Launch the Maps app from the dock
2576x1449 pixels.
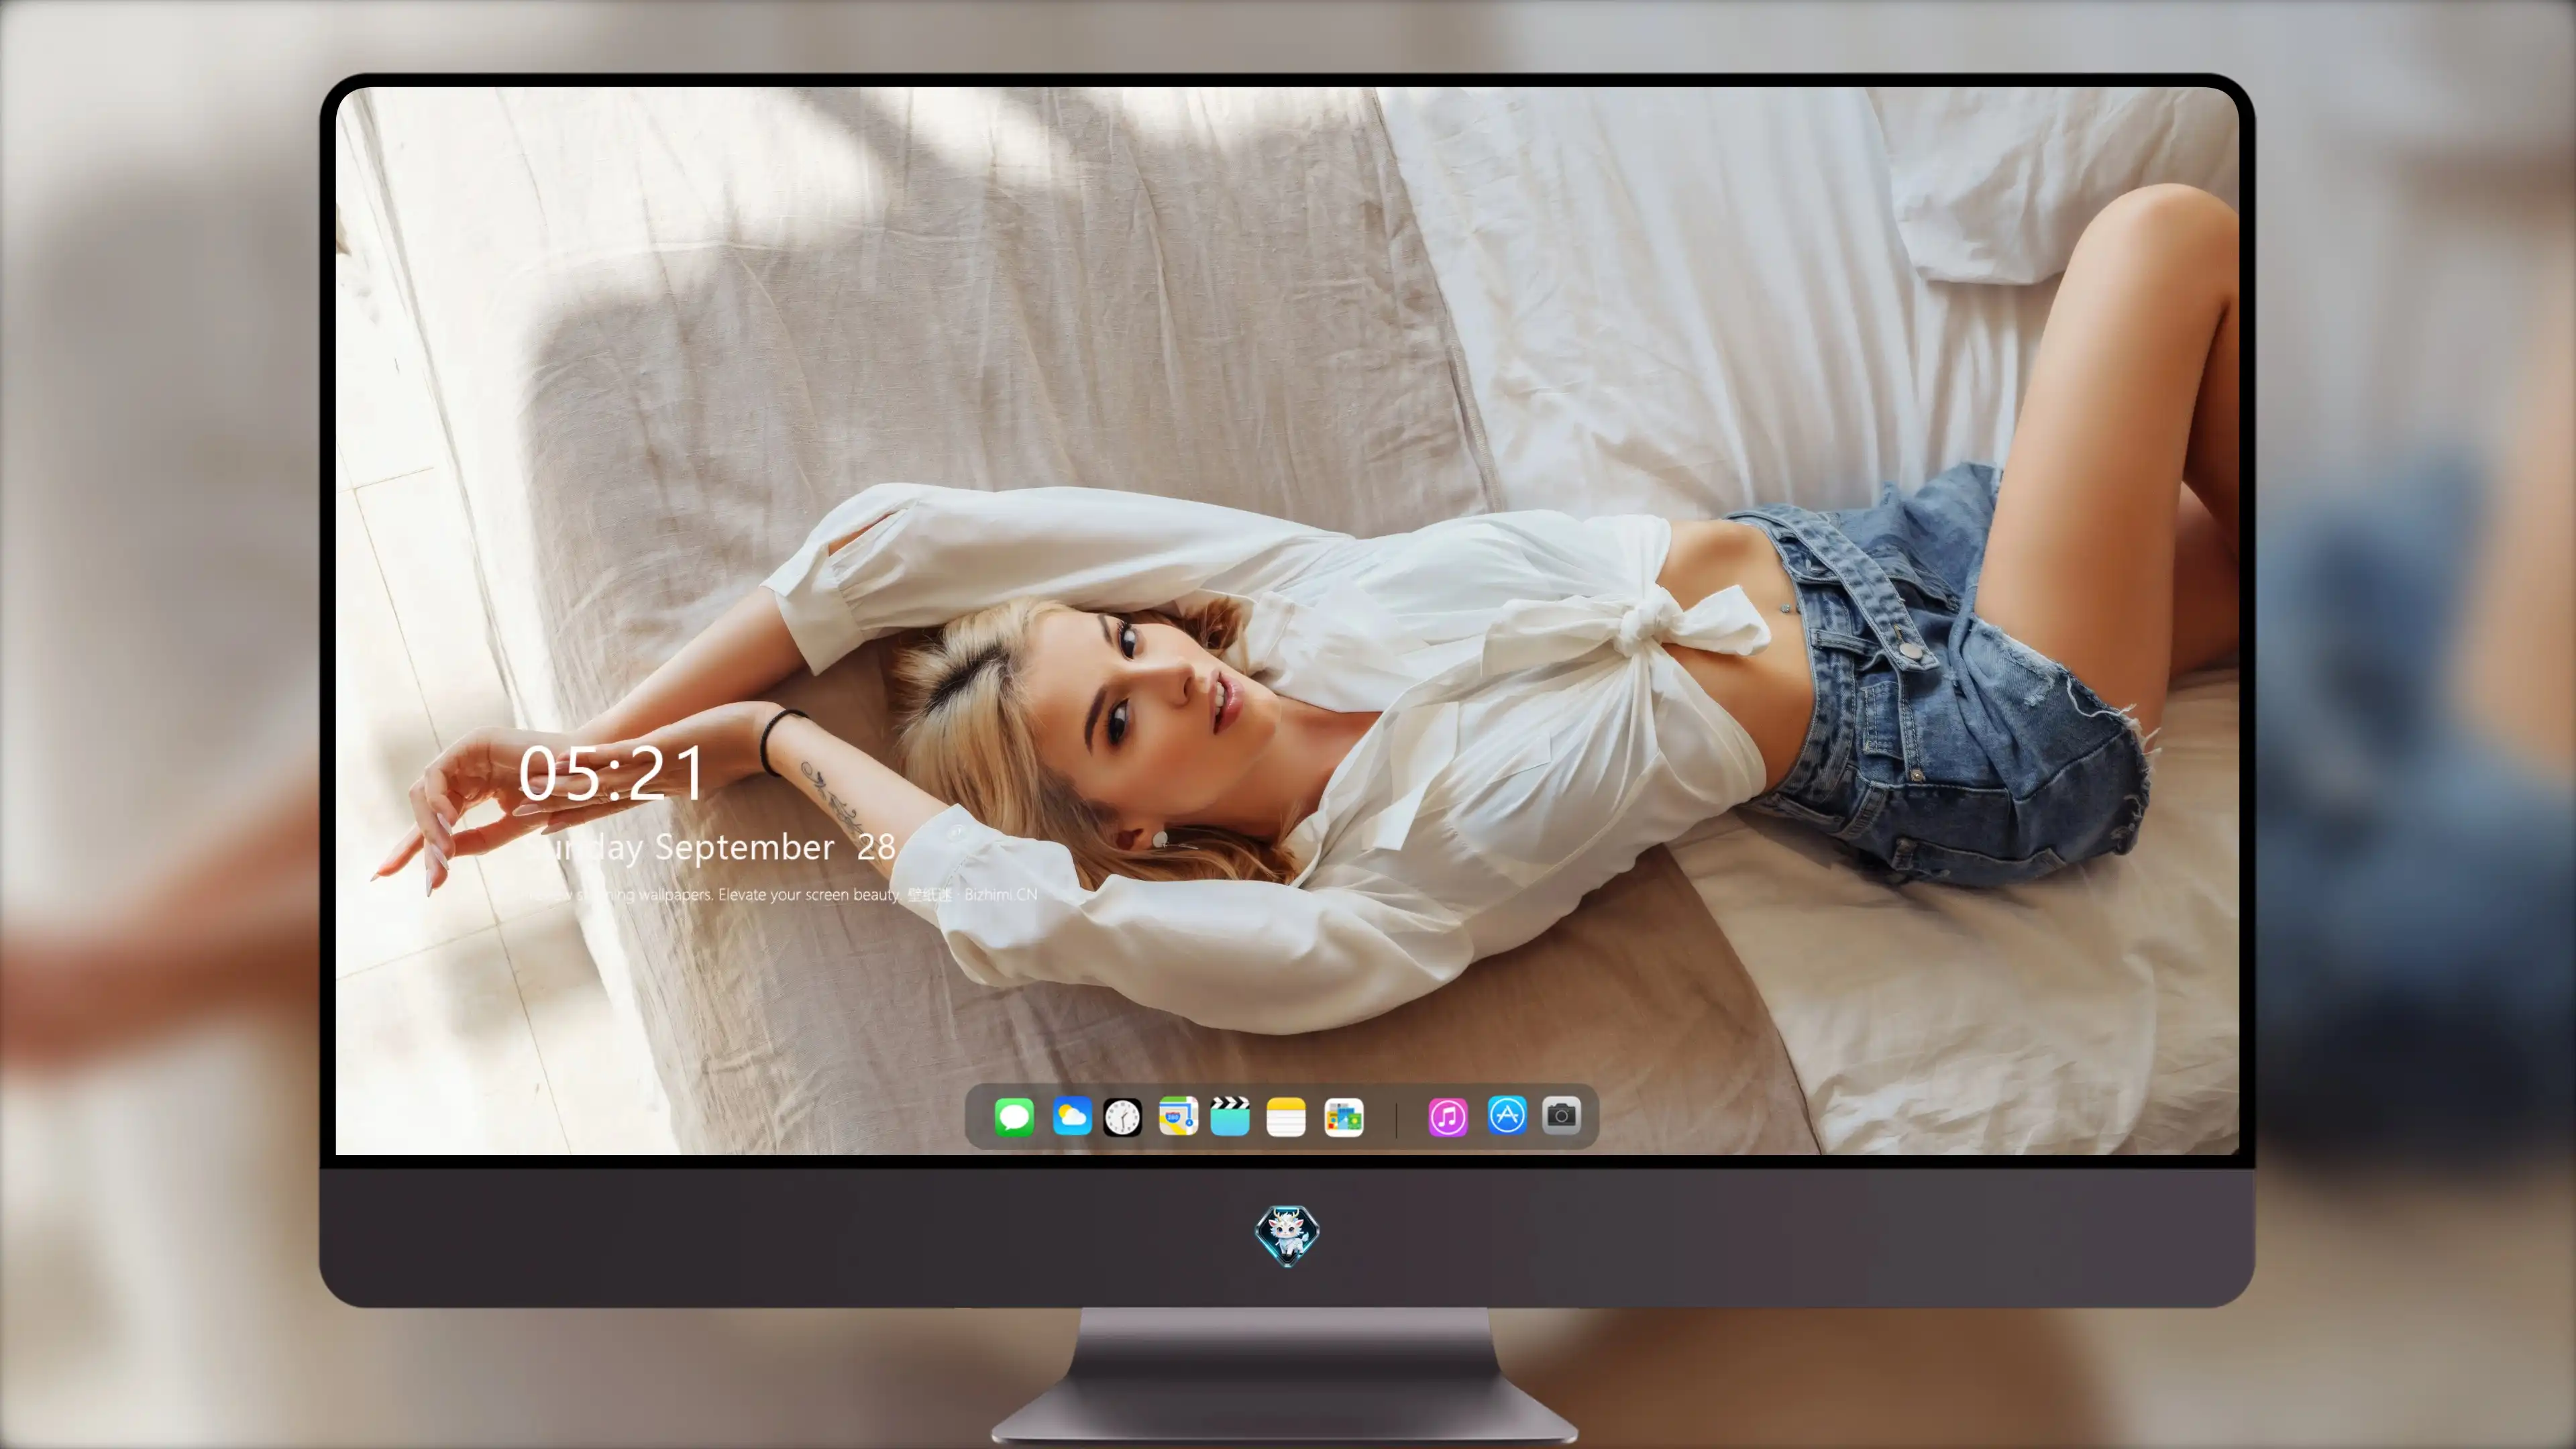pos(1178,1116)
